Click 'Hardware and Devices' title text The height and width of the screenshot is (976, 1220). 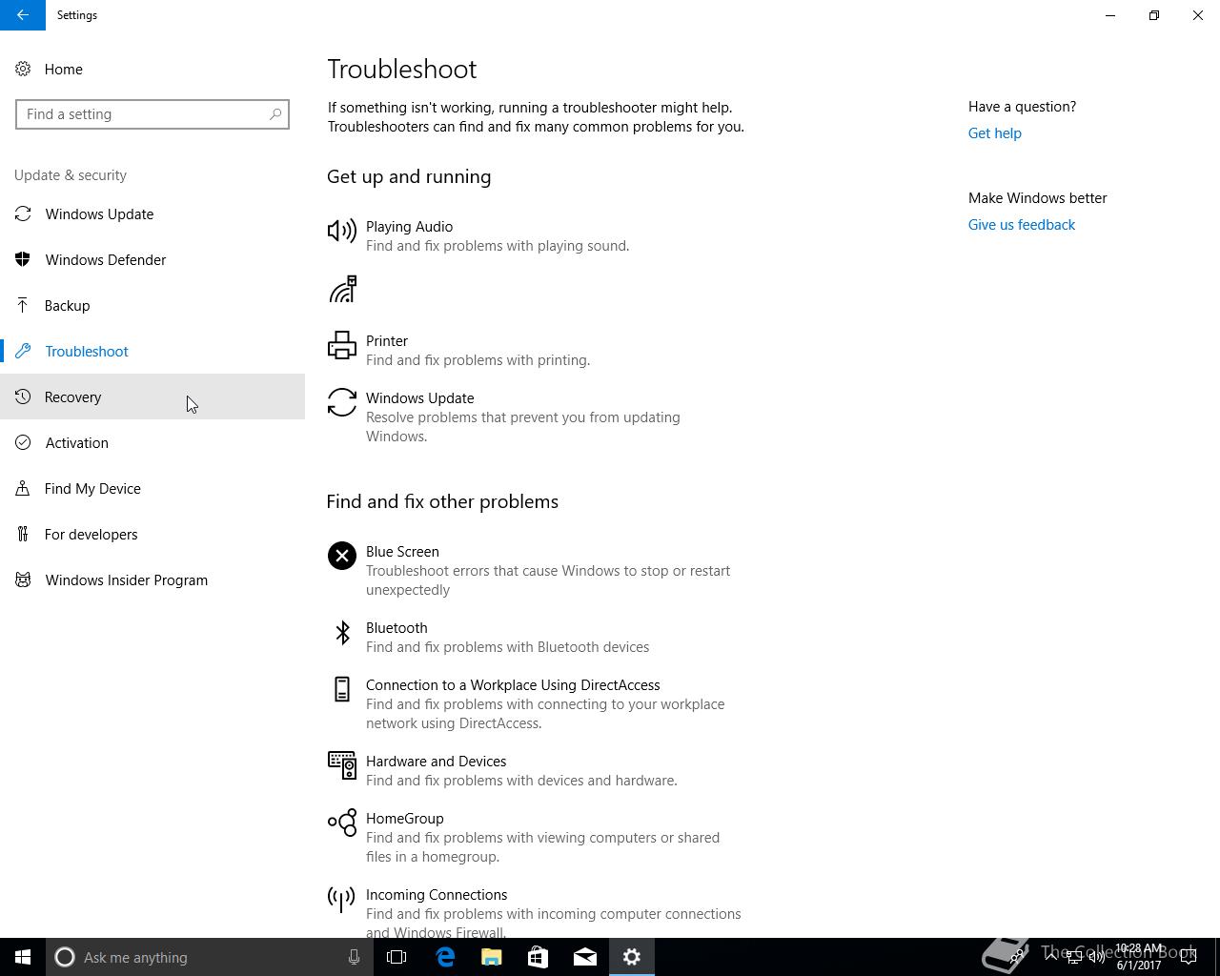(436, 762)
